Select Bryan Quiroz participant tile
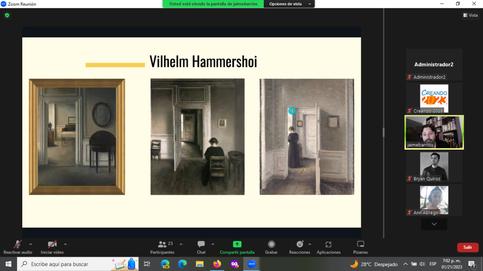Screen dimensions: 483x271 434,166
